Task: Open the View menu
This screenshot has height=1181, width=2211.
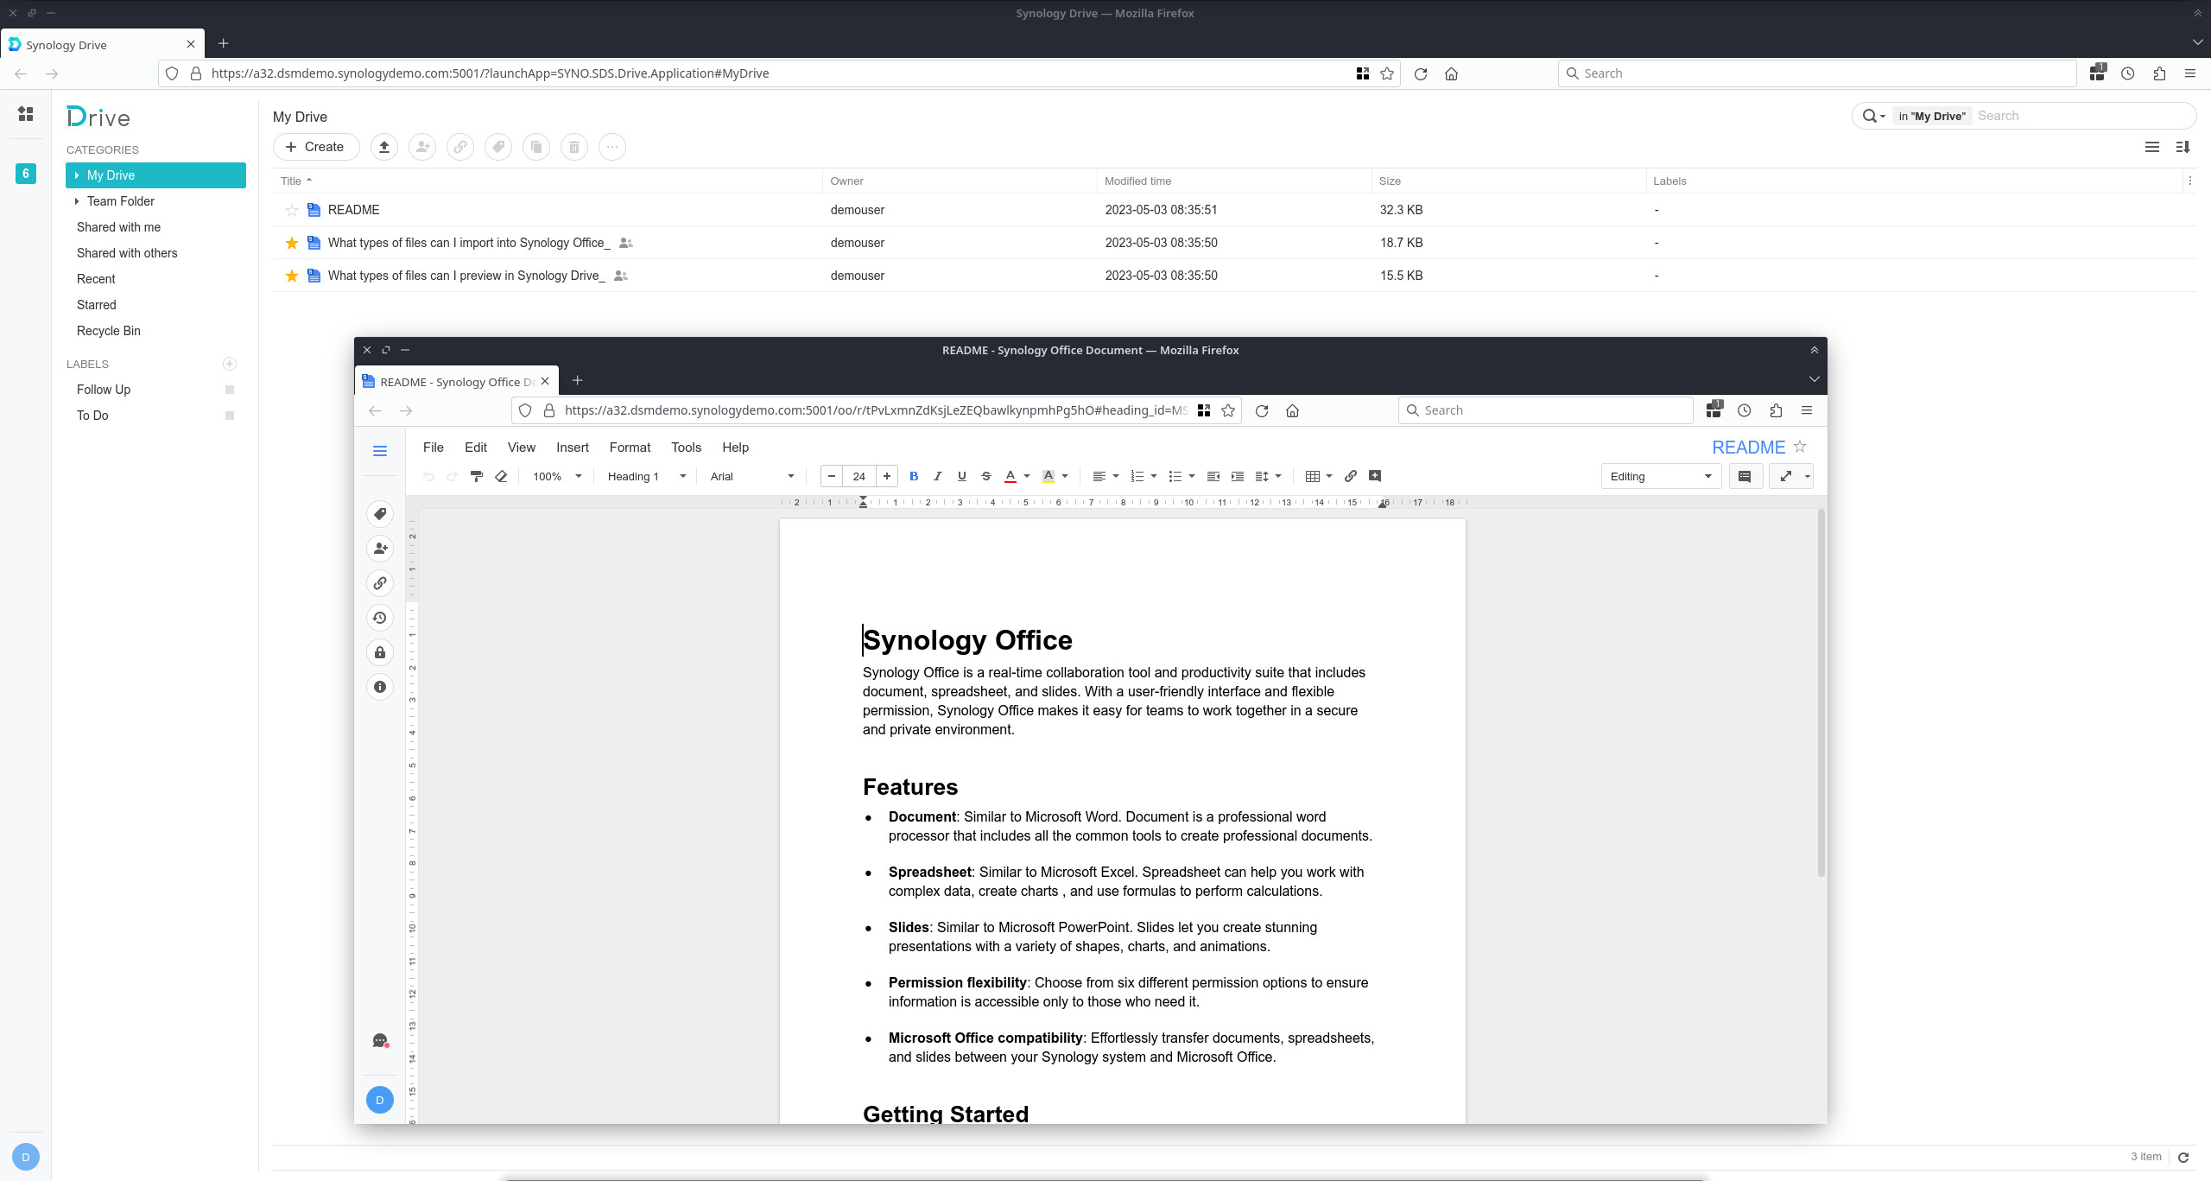Action: pyautogui.click(x=522, y=448)
